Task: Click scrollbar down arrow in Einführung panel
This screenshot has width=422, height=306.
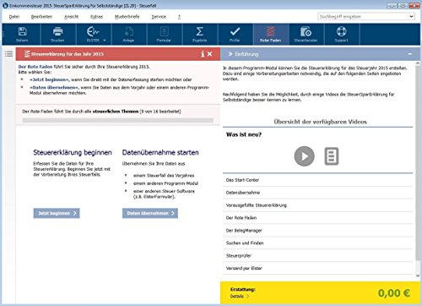Action: click(x=418, y=276)
